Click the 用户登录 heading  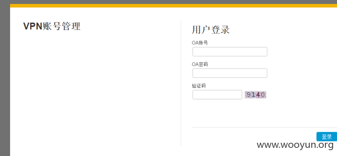(x=211, y=30)
